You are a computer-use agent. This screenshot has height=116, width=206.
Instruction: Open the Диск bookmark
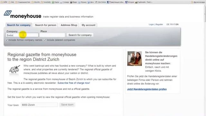91,2
